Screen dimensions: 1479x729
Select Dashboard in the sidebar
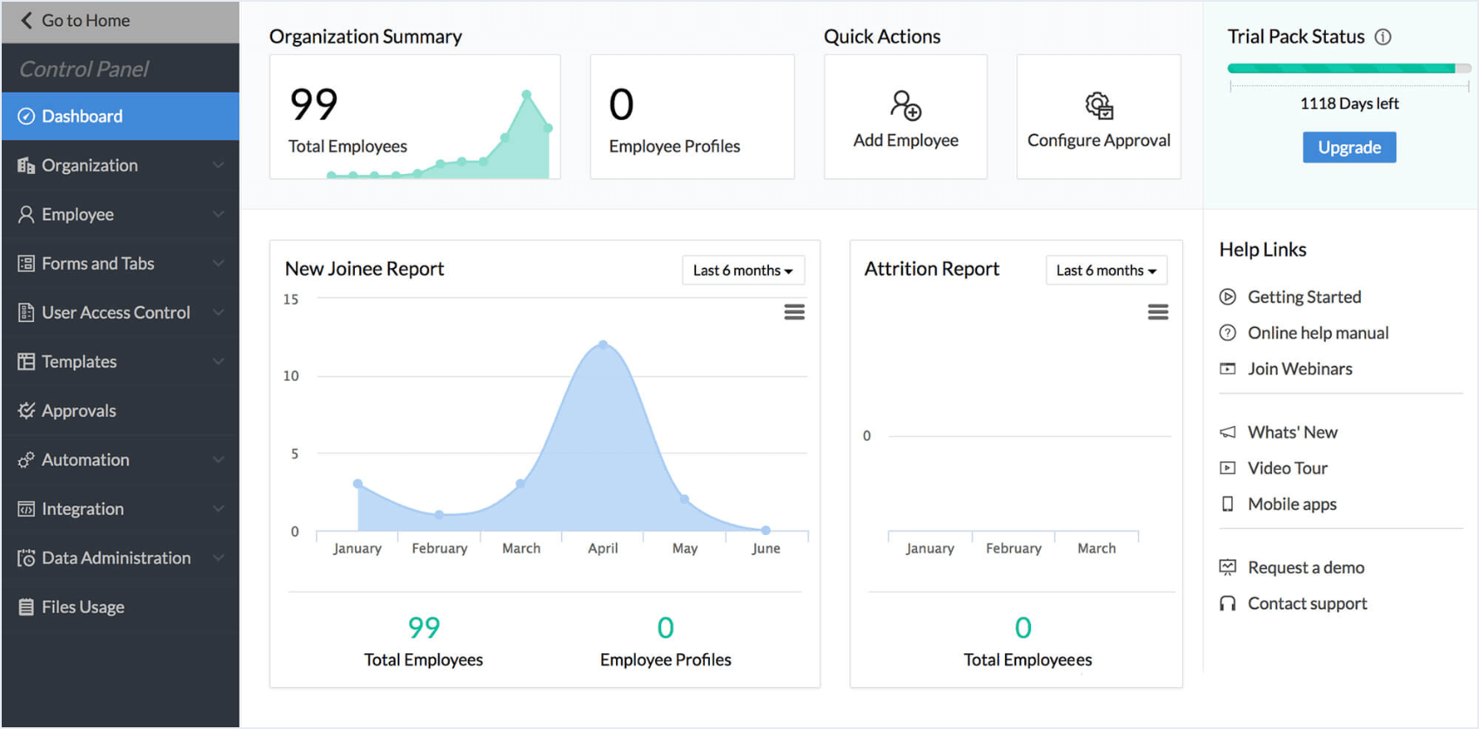[x=82, y=117]
